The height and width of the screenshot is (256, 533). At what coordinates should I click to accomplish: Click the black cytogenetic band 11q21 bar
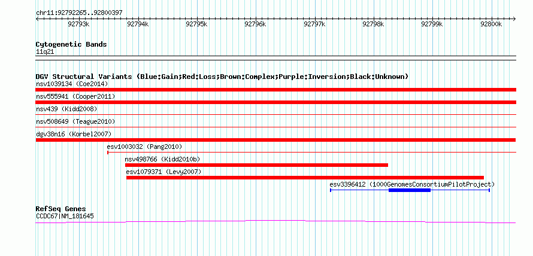click(275, 57)
